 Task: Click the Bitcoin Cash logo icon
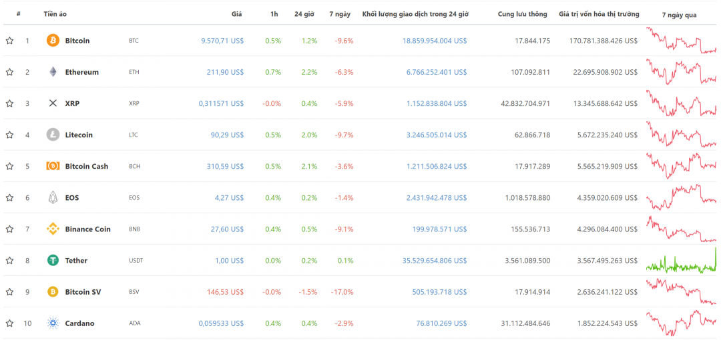[x=53, y=166]
